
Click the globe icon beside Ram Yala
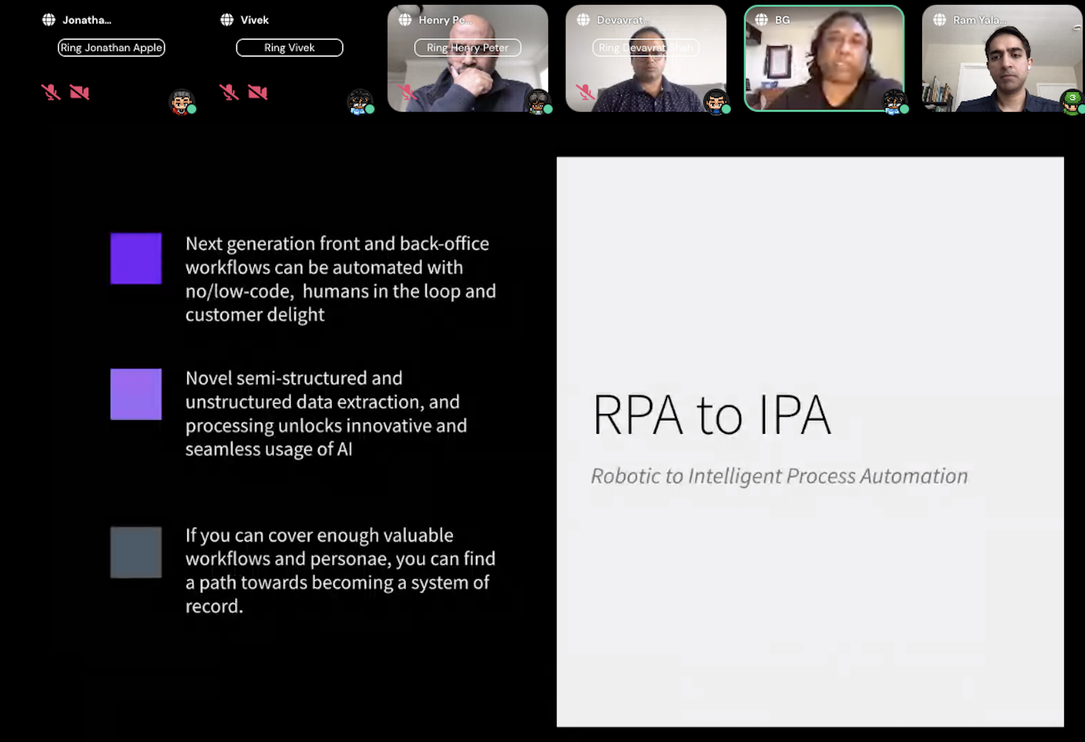[x=940, y=20]
